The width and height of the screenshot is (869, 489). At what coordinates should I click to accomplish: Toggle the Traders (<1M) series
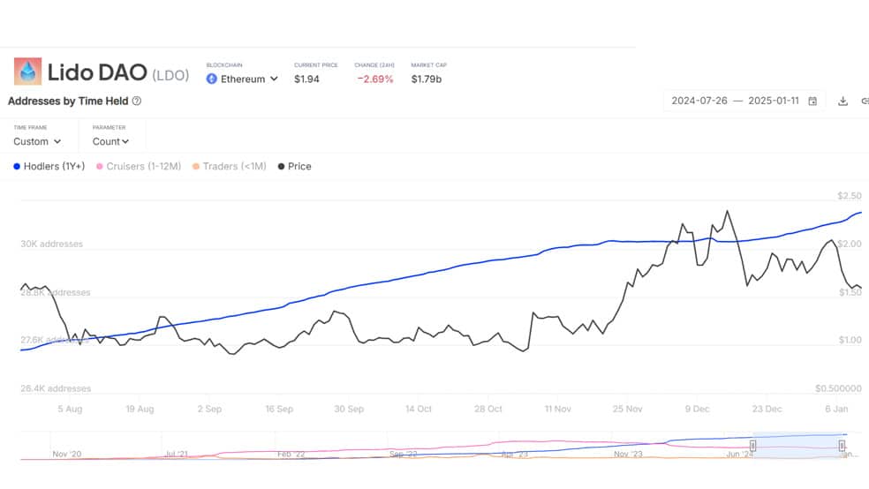[229, 166]
